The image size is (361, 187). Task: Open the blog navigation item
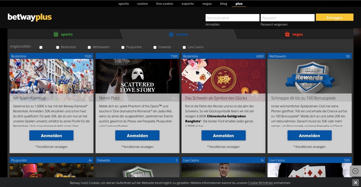(x=224, y=4)
